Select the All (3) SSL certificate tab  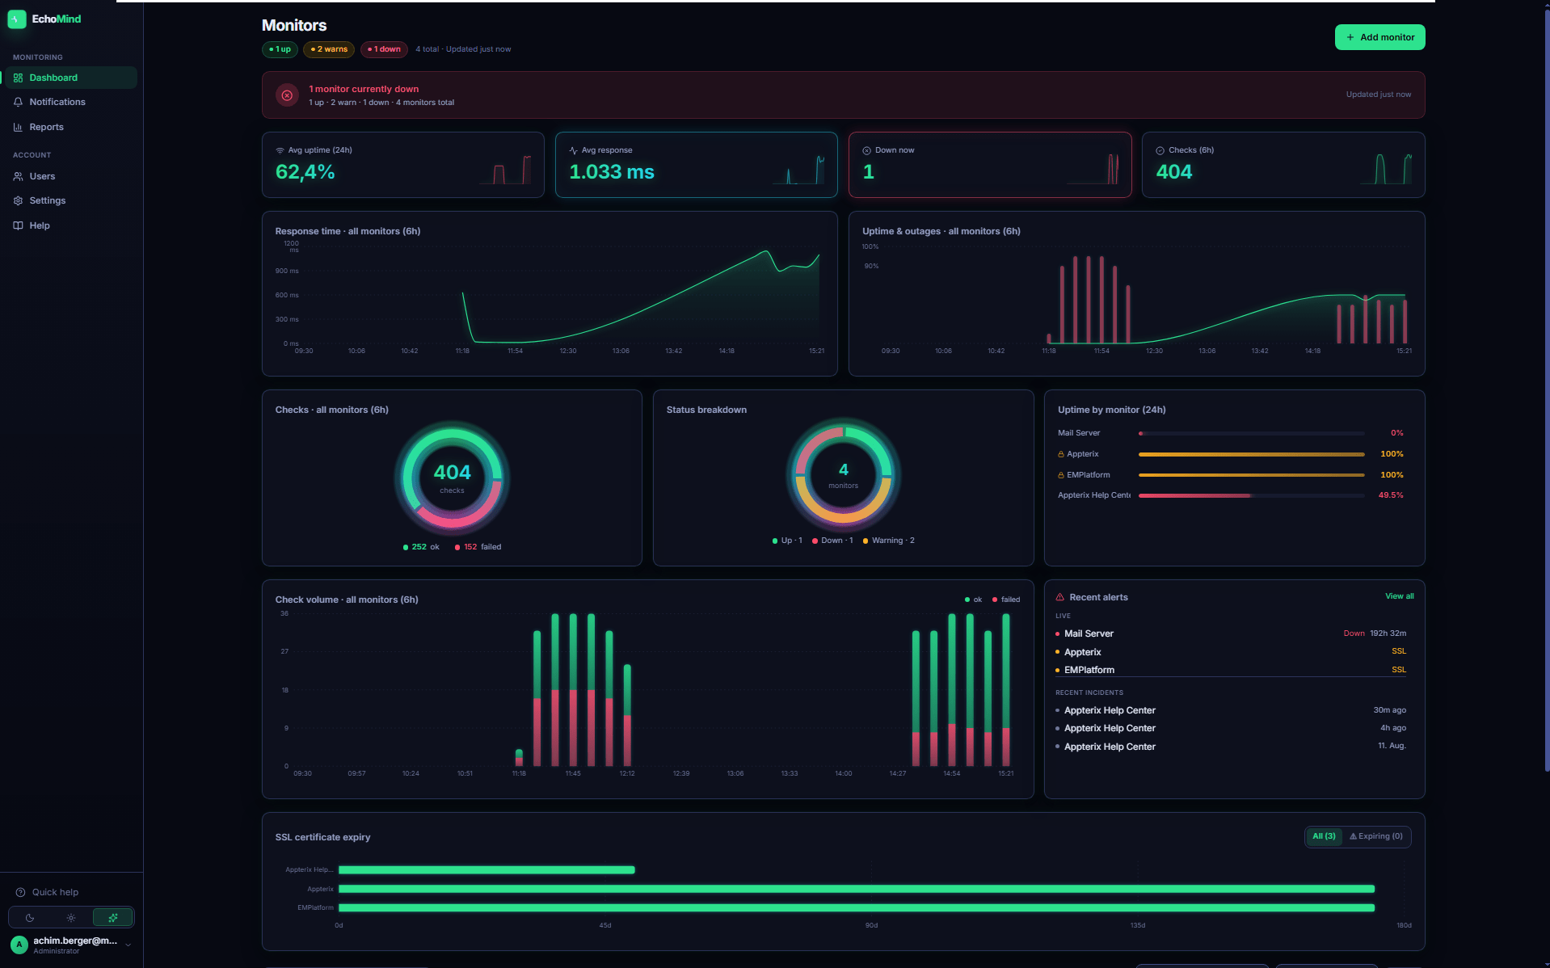click(1324, 836)
